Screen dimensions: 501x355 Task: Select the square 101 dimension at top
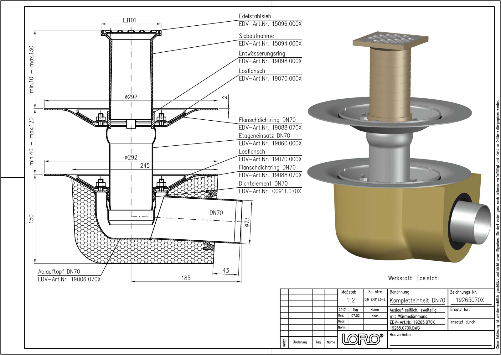[x=130, y=20]
